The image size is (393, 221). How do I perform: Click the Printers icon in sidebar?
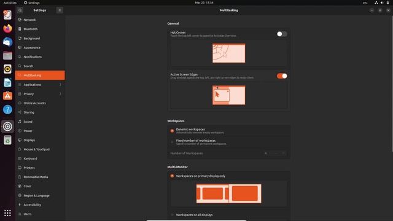pyautogui.click(x=20, y=168)
